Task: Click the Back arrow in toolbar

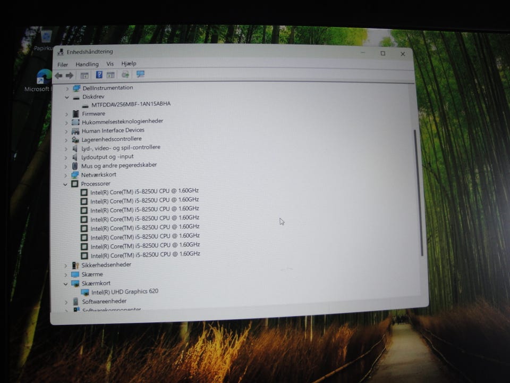Action: point(58,76)
